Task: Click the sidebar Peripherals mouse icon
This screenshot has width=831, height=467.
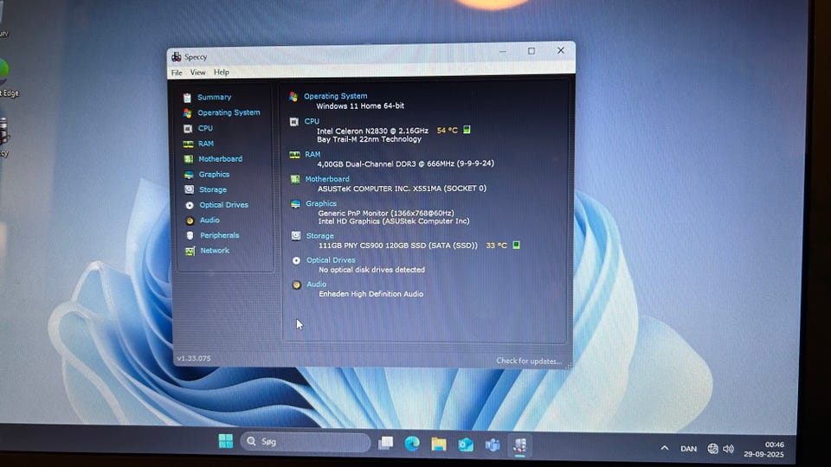Action: (190, 235)
